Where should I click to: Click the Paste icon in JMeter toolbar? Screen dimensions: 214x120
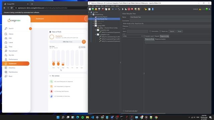pos(109,9)
